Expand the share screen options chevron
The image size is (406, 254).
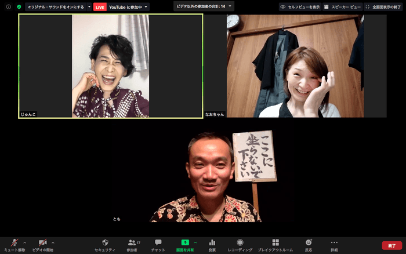(x=195, y=242)
